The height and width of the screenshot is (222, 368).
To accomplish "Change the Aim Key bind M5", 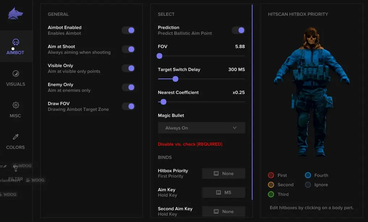I will click(x=224, y=192).
